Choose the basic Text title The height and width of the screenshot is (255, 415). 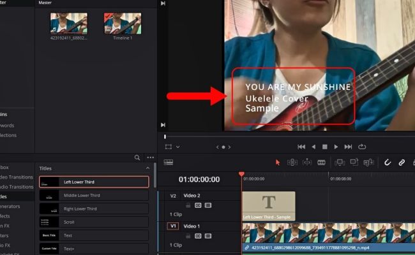click(x=94, y=235)
